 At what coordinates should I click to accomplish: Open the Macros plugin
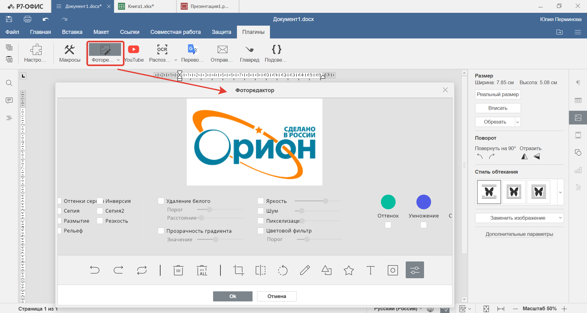[70, 53]
